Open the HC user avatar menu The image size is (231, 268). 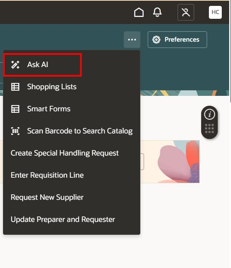coord(215,12)
